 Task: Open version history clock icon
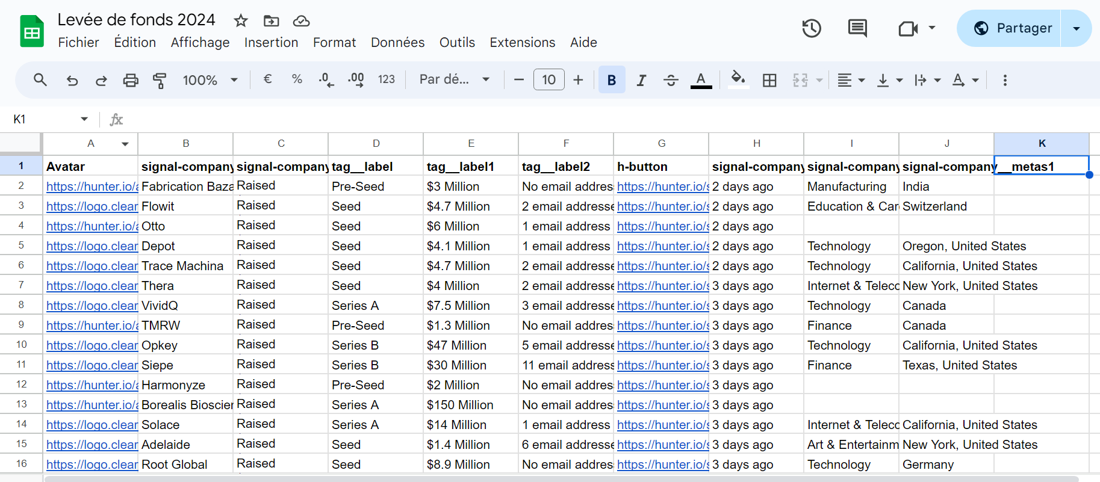pos(811,28)
